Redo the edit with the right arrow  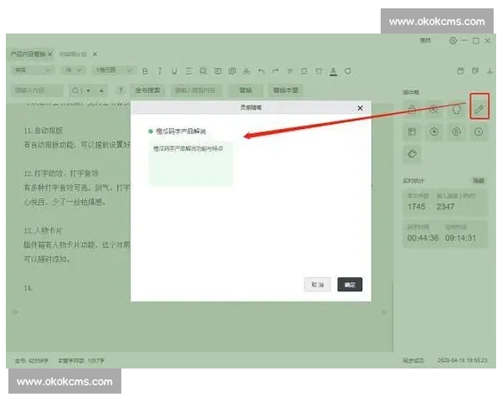click(x=275, y=71)
